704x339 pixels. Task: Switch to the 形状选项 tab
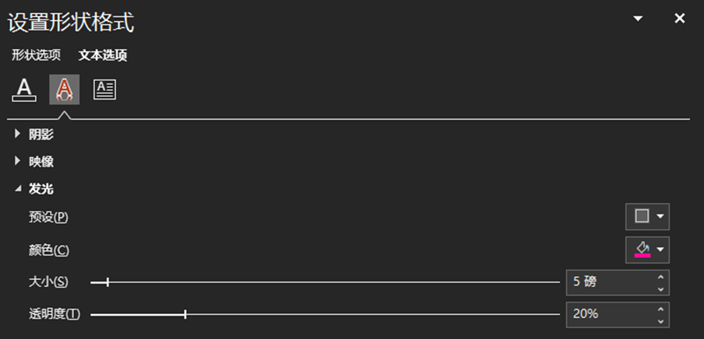(36, 55)
